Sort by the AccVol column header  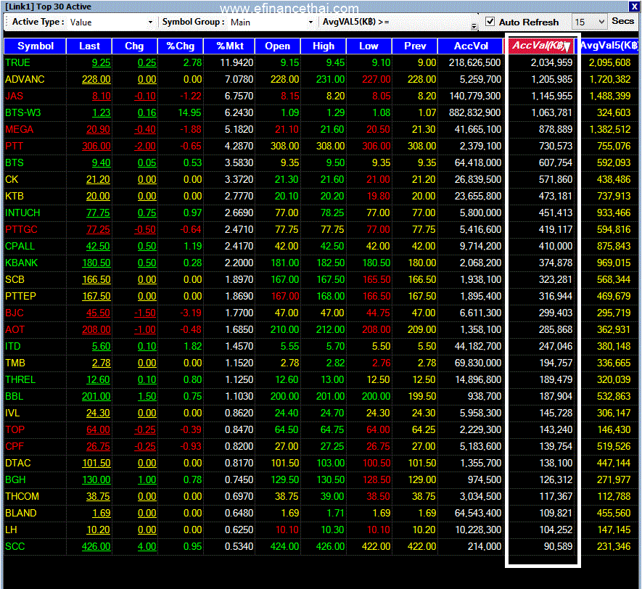pos(471,46)
